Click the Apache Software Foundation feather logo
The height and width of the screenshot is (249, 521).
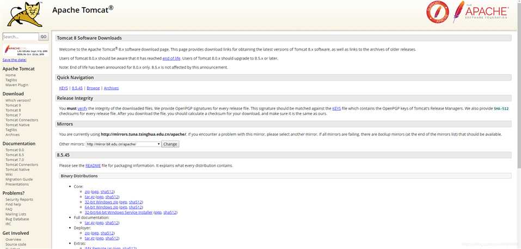(x=480, y=12)
